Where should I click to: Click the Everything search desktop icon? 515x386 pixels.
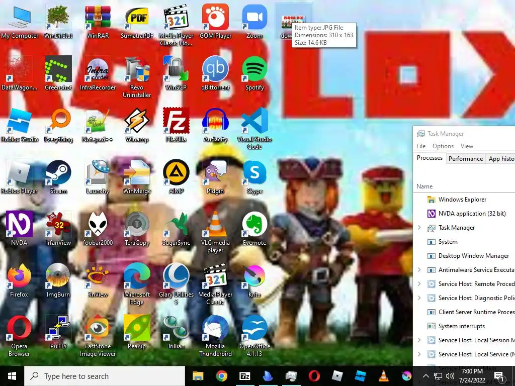[x=58, y=125]
